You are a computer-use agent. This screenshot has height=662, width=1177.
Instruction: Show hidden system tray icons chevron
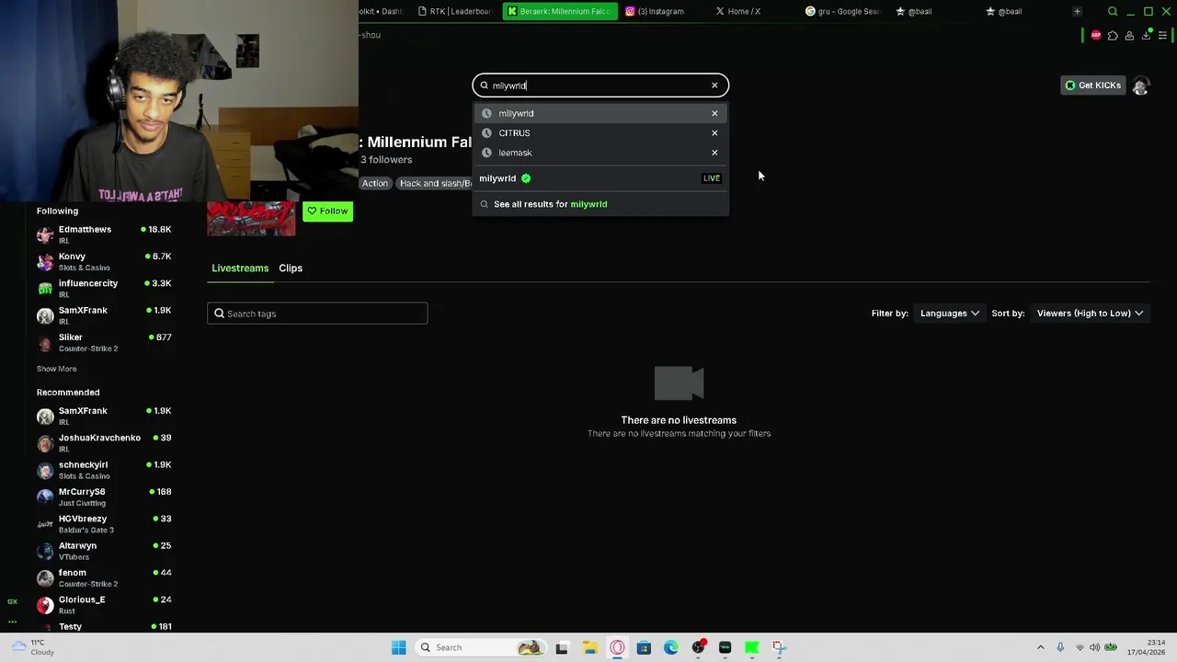point(1041,647)
